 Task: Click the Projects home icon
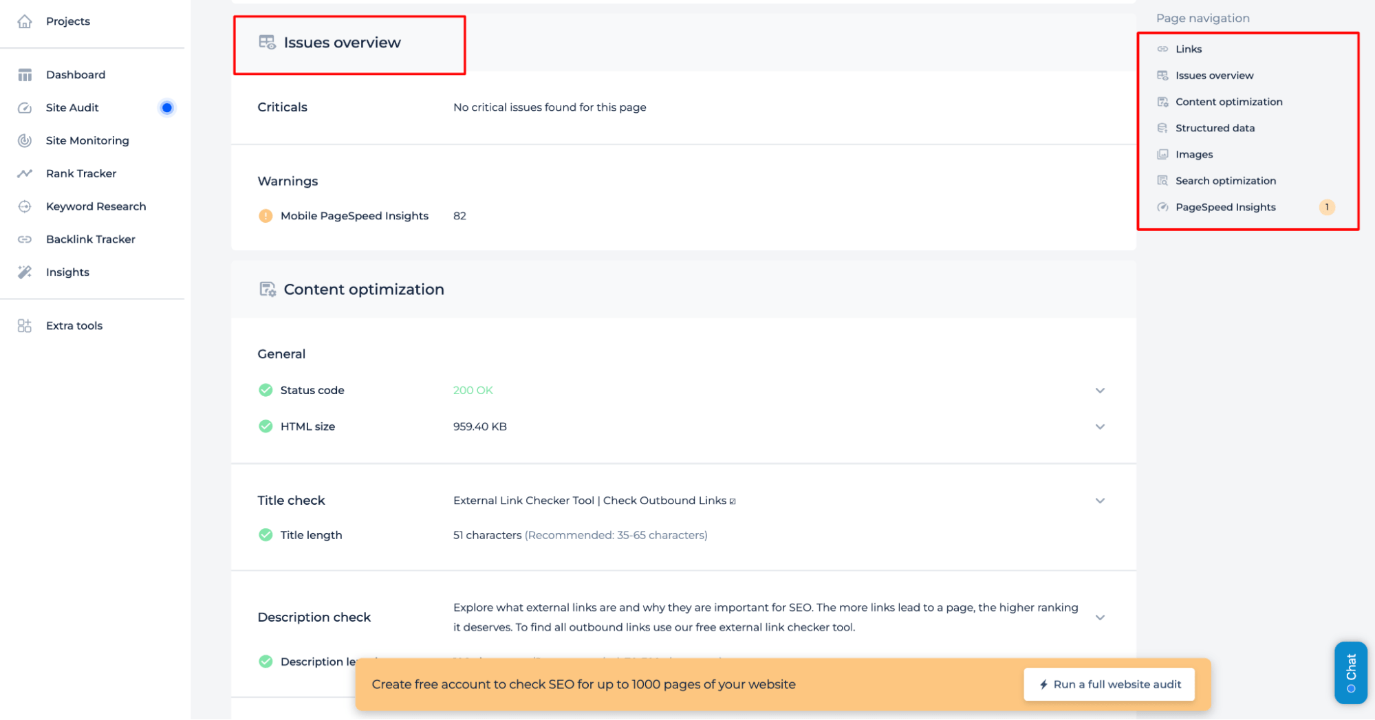click(25, 21)
